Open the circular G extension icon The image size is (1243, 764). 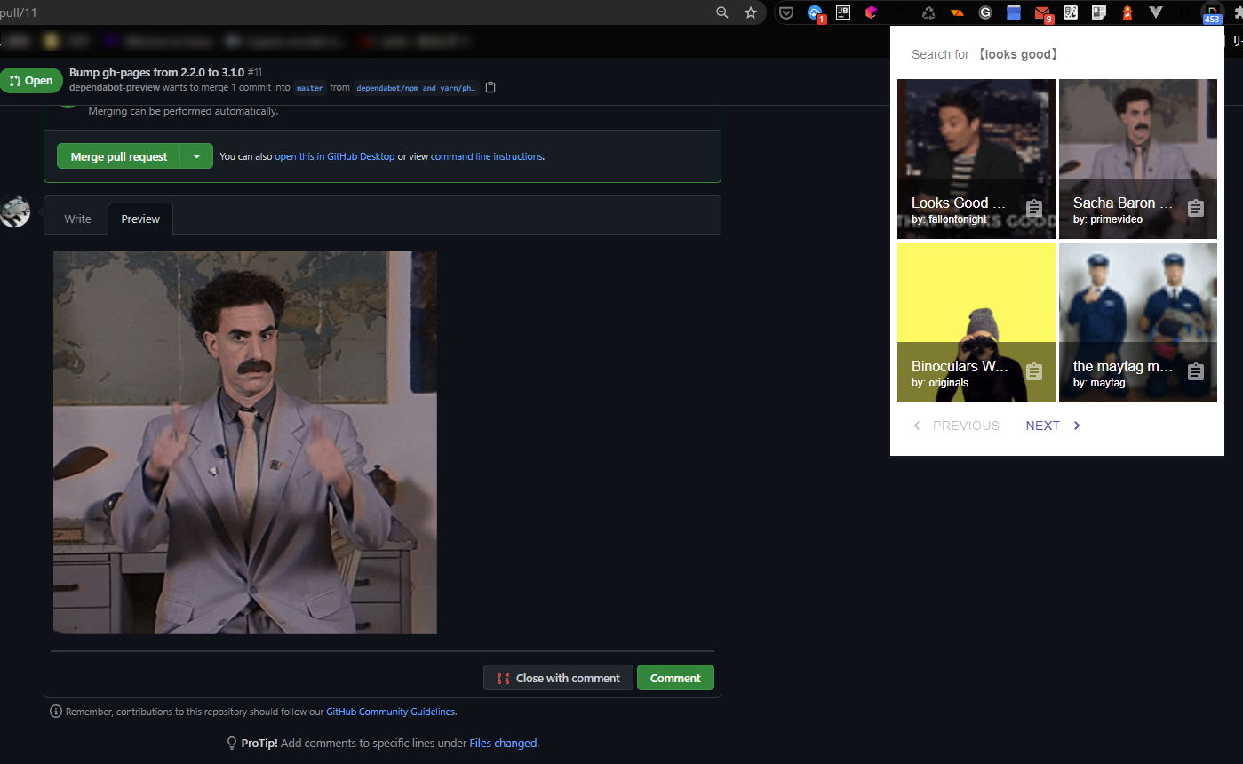(x=985, y=12)
